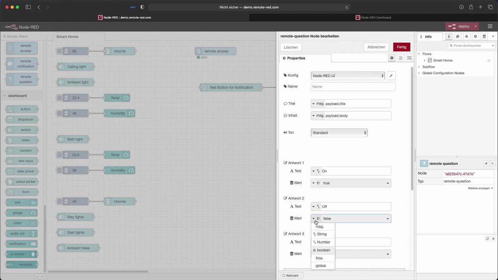Viewport: 498px width, 280px height.
Task: Click the Flows durchsuchen search field
Action: 472,46
